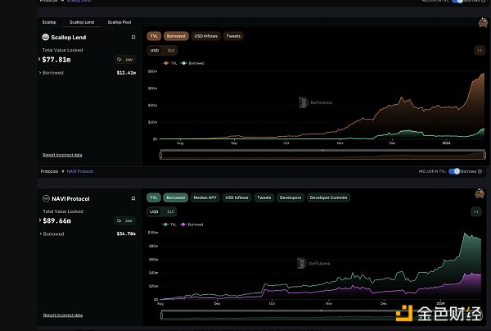The height and width of the screenshot is (331, 491).
Task: Report incorrect data for Scallop Lend
Action: pos(62,154)
